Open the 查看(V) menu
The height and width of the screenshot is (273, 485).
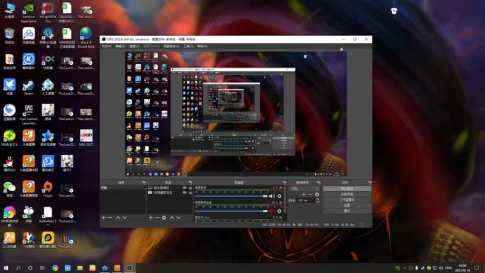coord(134,46)
